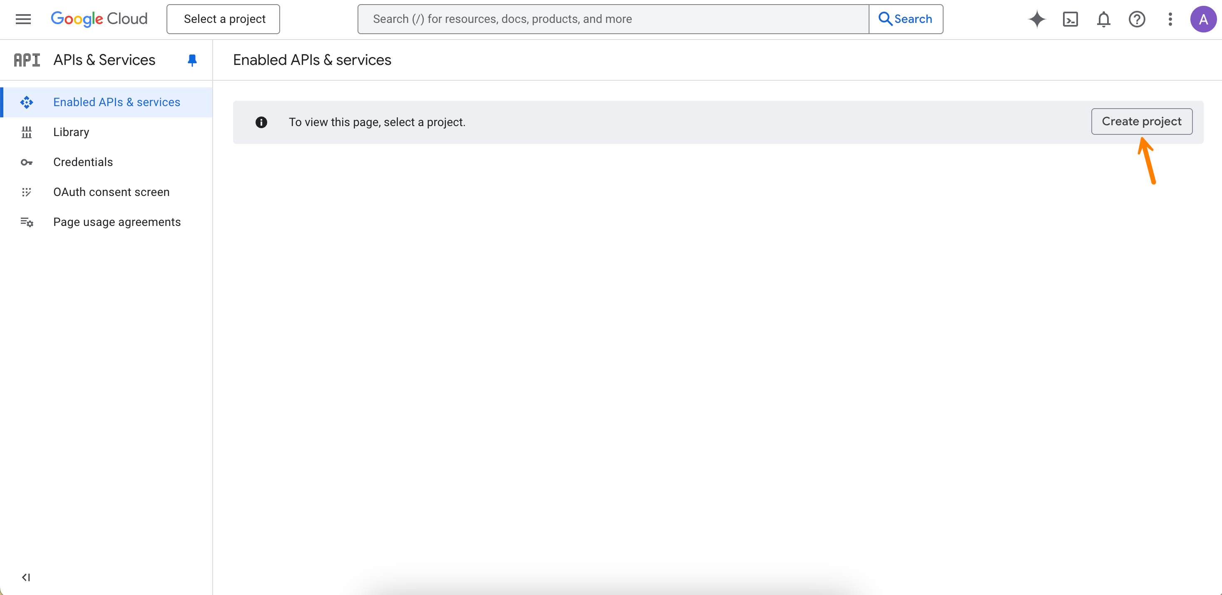1222x595 pixels.
Task: Activate Cloud Shell terminal icon
Action: [x=1070, y=19]
